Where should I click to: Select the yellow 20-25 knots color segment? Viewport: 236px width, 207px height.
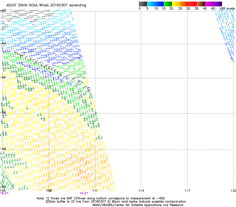coord(176,4)
